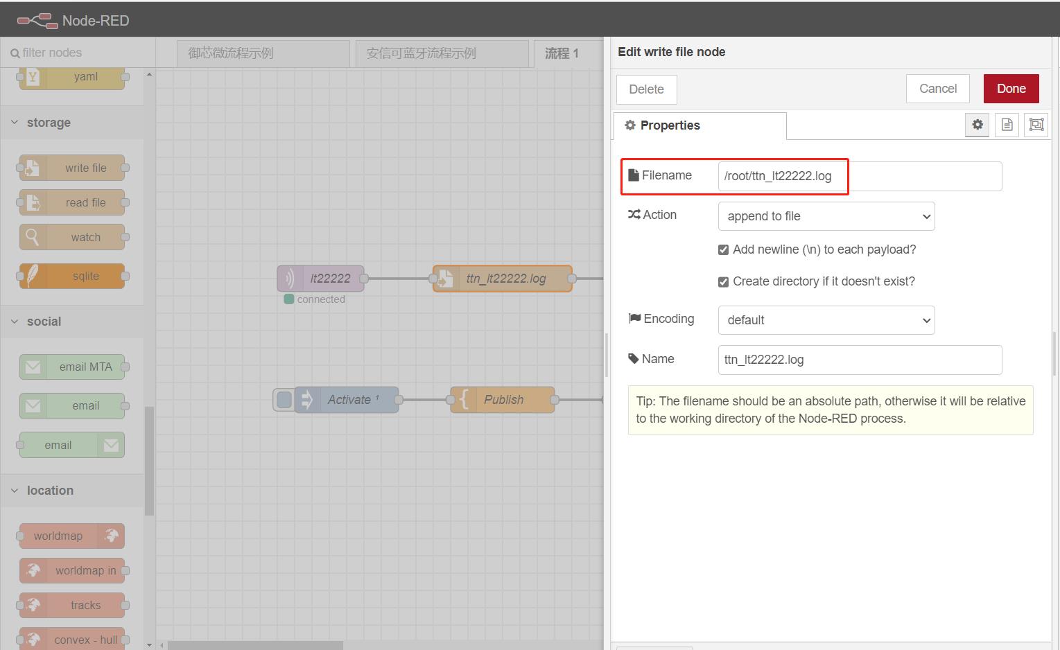Select the write file palette node
1060x650 pixels.
coord(72,168)
